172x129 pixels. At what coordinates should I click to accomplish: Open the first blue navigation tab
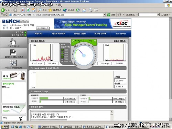pos(38,34)
